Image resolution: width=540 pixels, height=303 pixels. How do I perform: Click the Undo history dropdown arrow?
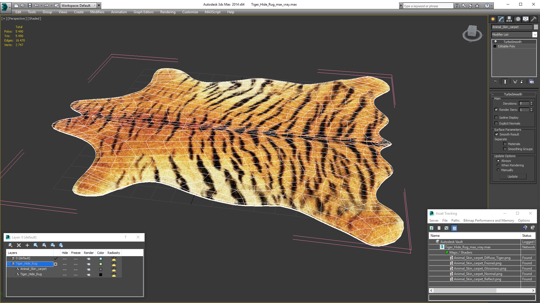point(41,5)
